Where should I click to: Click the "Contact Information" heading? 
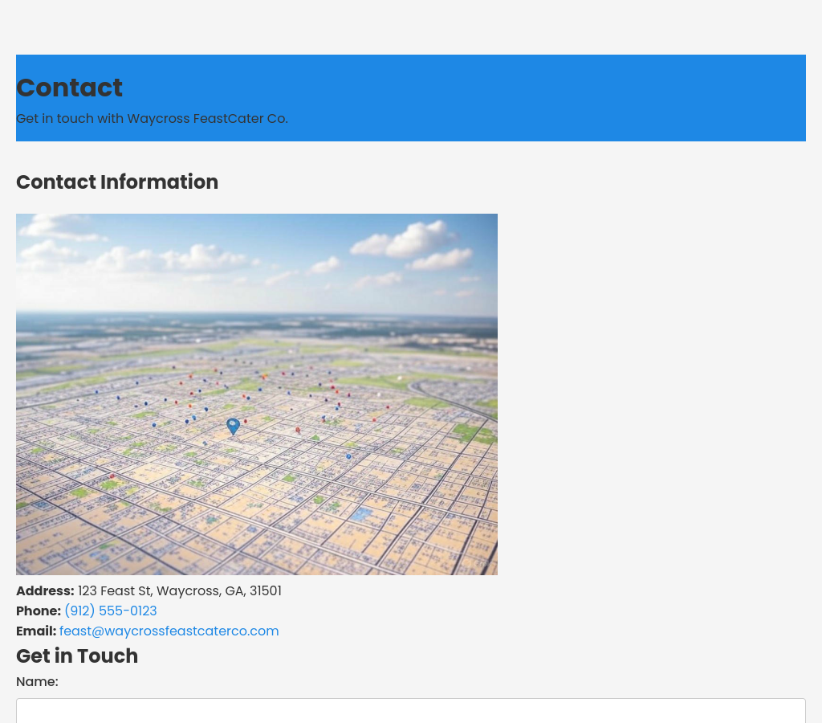[117, 182]
